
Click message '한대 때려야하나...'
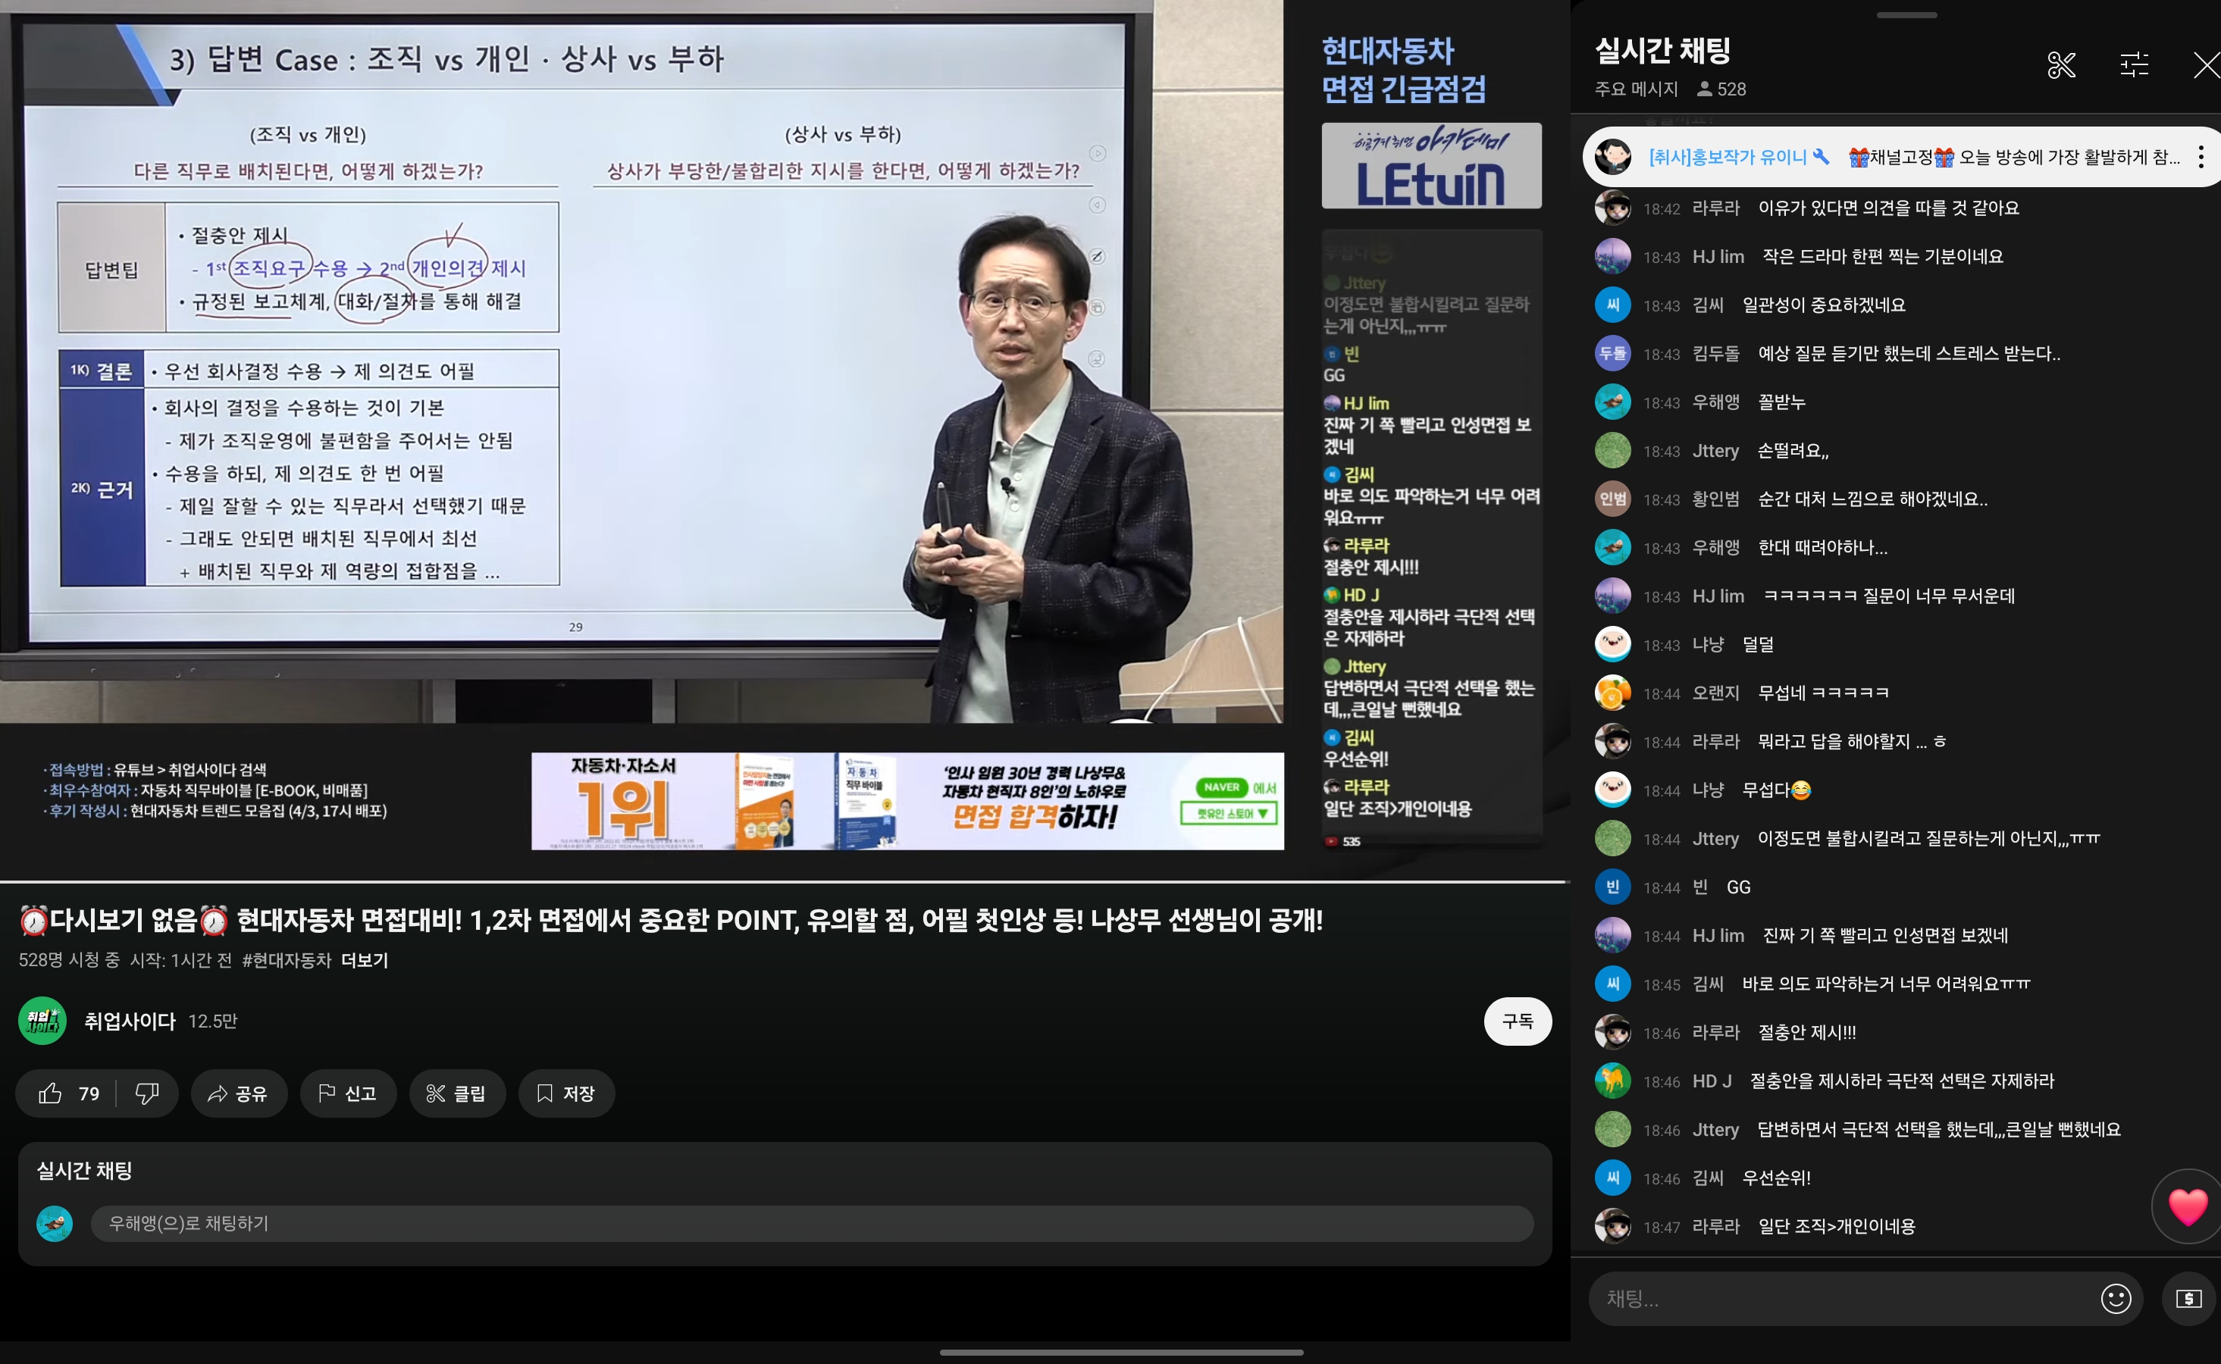coord(1822,548)
